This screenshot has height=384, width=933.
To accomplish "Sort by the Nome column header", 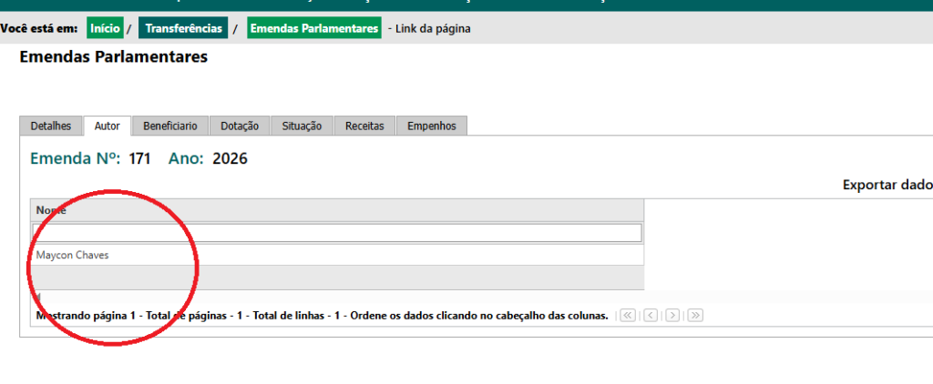I will pyautogui.click(x=52, y=210).
